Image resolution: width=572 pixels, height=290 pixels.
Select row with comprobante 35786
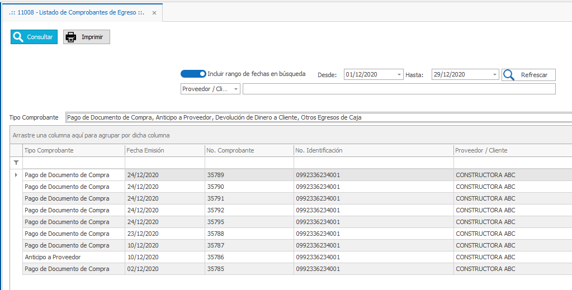tap(215, 257)
